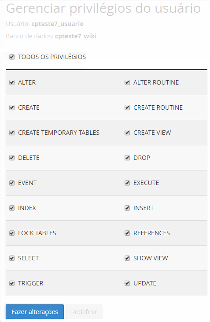Viewport: 210px width, 322px height.
Task: Uncheck the DELETE privilege
Action: tap(12, 158)
